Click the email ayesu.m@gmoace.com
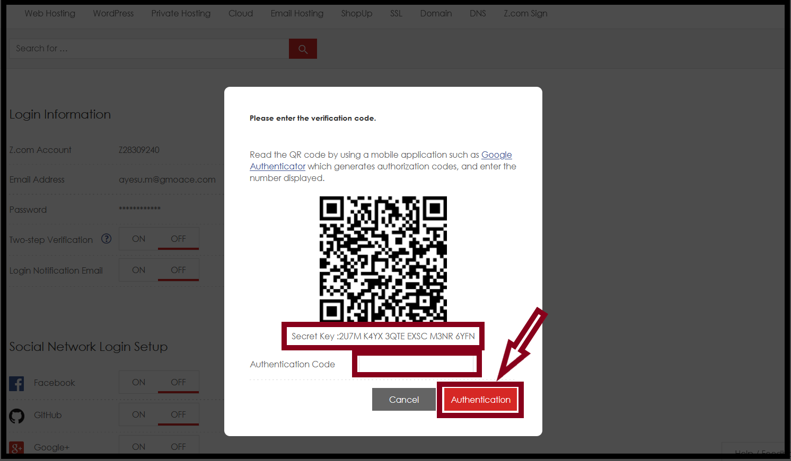791x461 pixels. (x=167, y=179)
